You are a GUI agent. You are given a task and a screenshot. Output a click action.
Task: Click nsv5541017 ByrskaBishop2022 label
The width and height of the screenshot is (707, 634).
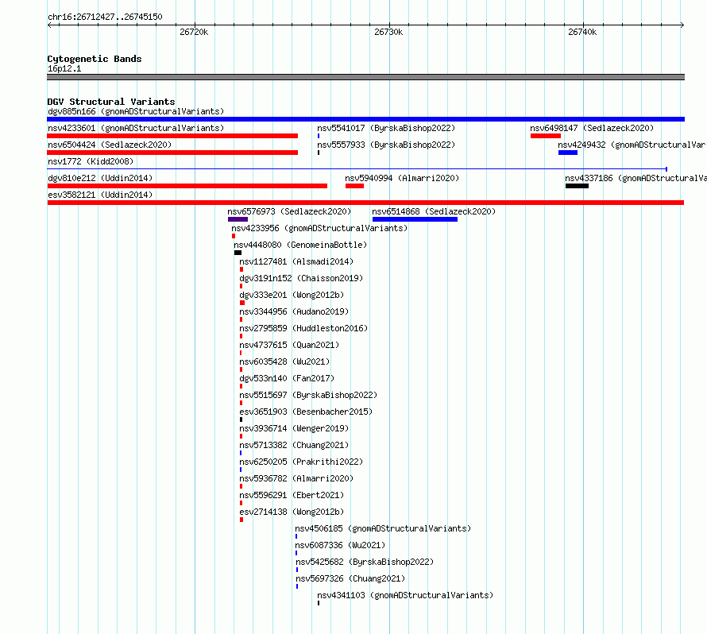pyautogui.click(x=386, y=128)
